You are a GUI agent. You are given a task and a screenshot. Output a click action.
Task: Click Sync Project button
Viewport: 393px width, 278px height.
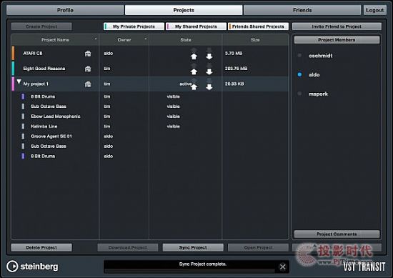pyautogui.click(x=193, y=247)
